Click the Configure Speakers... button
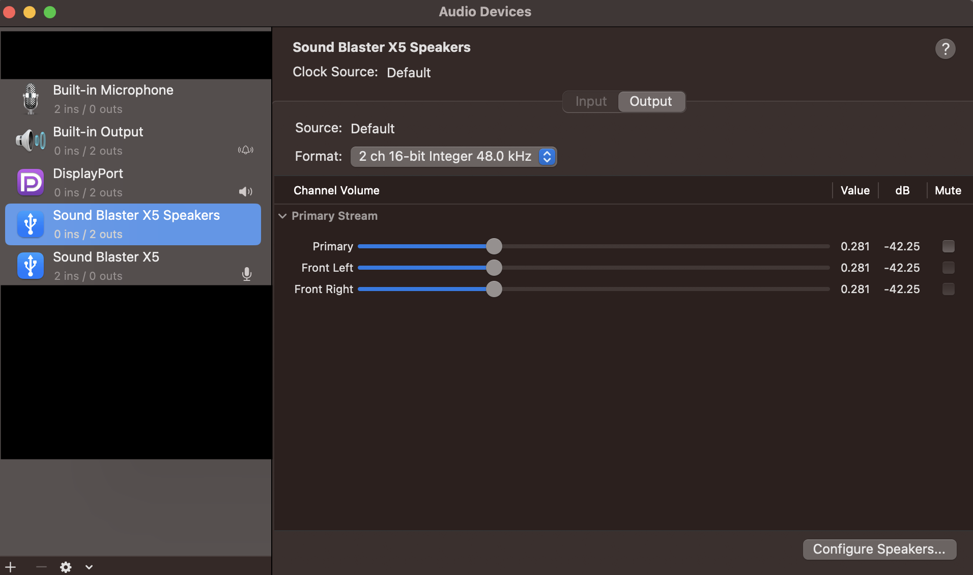Image resolution: width=973 pixels, height=575 pixels. (x=879, y=549)
